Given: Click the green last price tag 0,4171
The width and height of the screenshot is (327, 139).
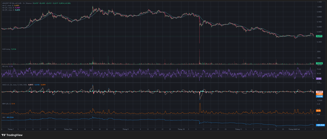Looking at the screenshot, I should coord(320,36).
